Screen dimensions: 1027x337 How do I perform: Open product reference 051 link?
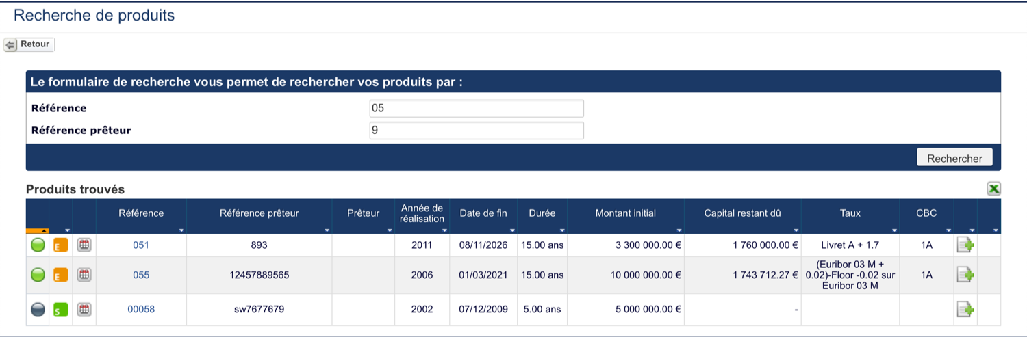pos(141,245)
